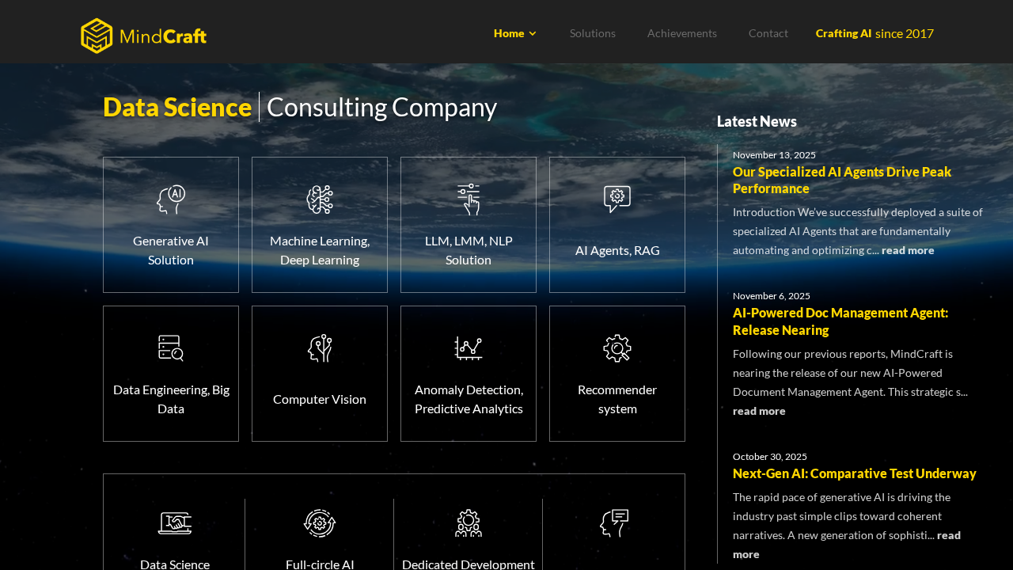Click the Recommender system gear icon
Image resolution: width=1013 pixels, height=570 pixels.
pos(617,348)
